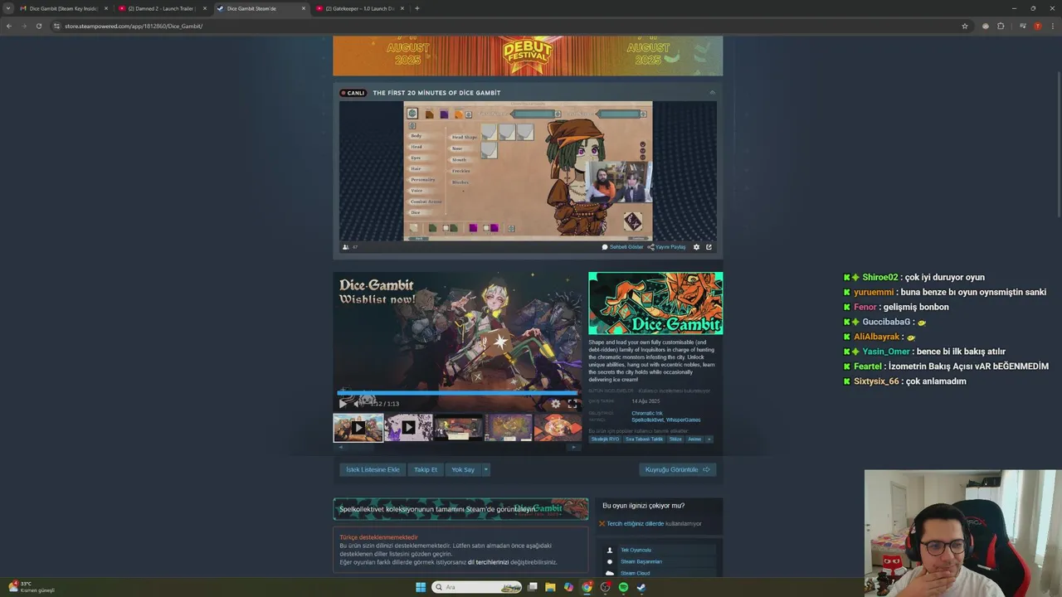Go back in the browser
This screenshot has height=597, width=1062.
pyautogui.click(x=9, y=26)
